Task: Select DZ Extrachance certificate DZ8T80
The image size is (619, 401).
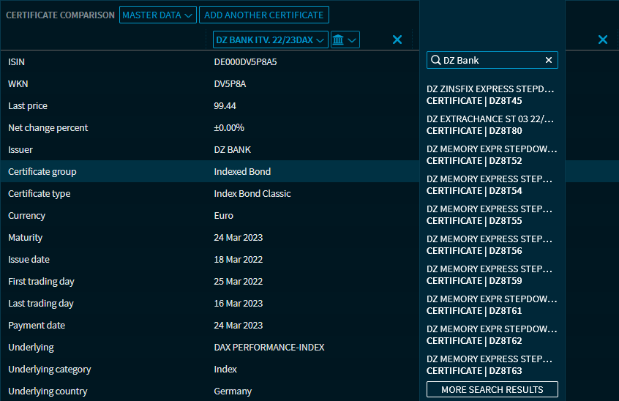Action: point(490,125)
